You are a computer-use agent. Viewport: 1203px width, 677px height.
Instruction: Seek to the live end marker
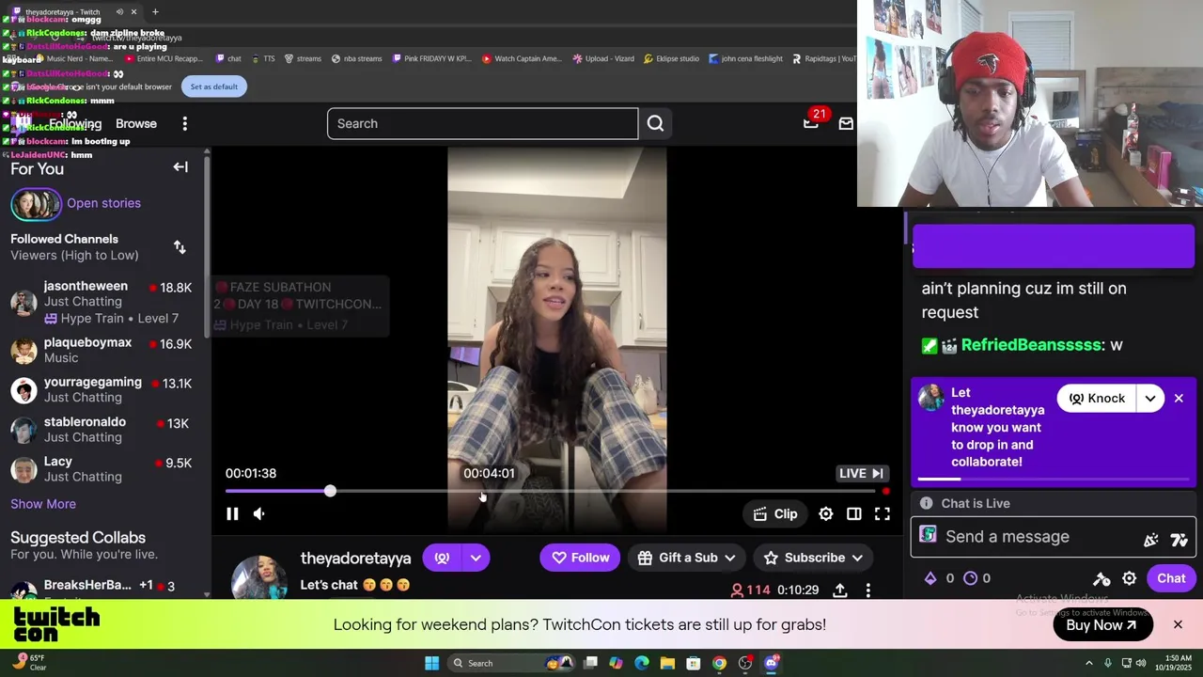(x=885, y=491)
